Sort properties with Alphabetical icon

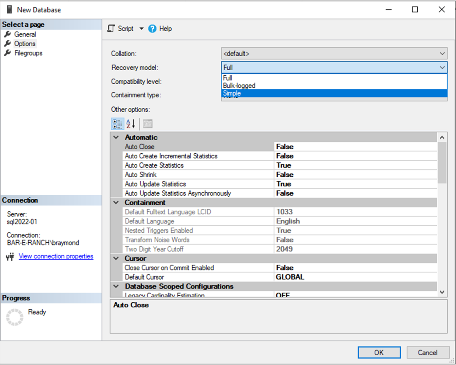pos(130,124)
